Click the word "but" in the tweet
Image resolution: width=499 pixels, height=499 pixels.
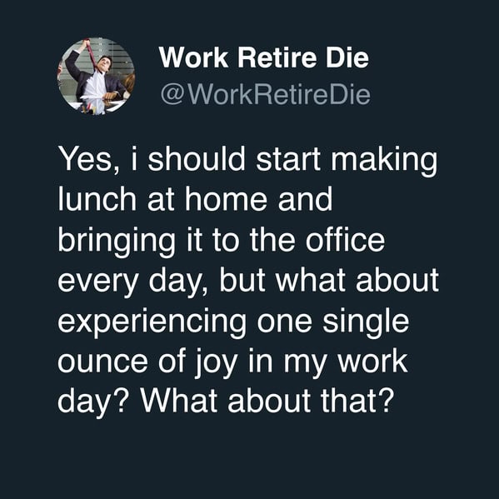(242, 279)
